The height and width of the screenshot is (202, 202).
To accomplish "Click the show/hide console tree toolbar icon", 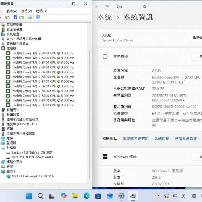I will (x=7, y=17).
